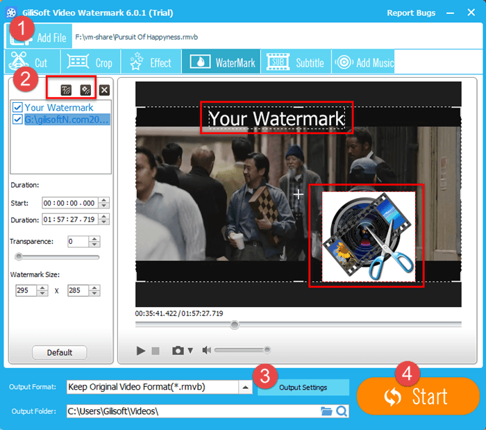
Task: Click the Output Folder path field
Action: [191, 411]
